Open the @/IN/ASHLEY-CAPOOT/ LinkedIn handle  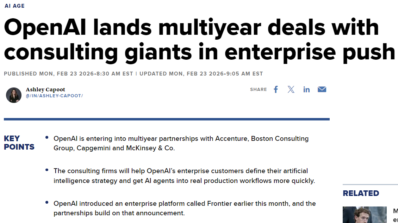[x=54, y=96]
